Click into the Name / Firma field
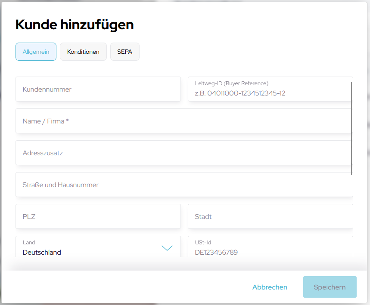This screenshot has width=370, height=305. 184,121
